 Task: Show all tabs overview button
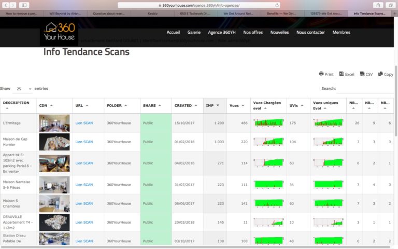pyautogui.click(x=391, y=5)
